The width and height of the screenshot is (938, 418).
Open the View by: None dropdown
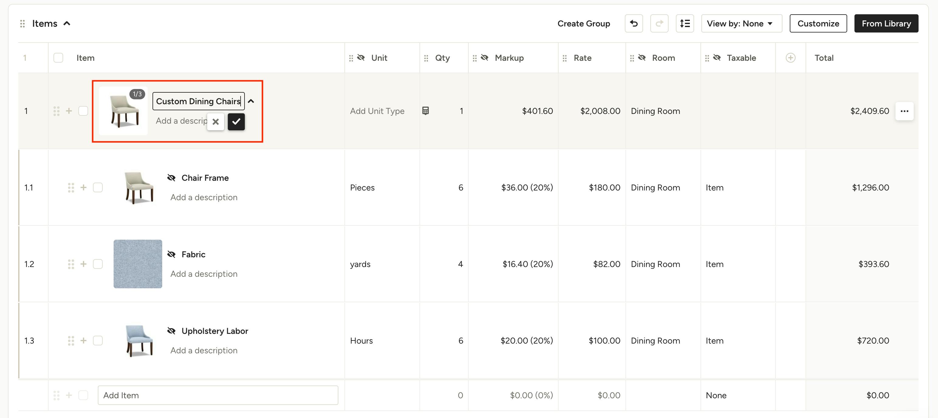coord(741,24)
